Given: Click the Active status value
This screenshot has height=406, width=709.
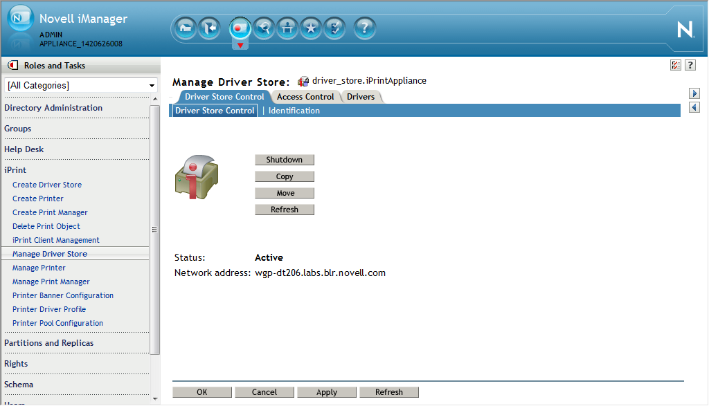Looking at the screenshot, I should (x=269, y=258).
